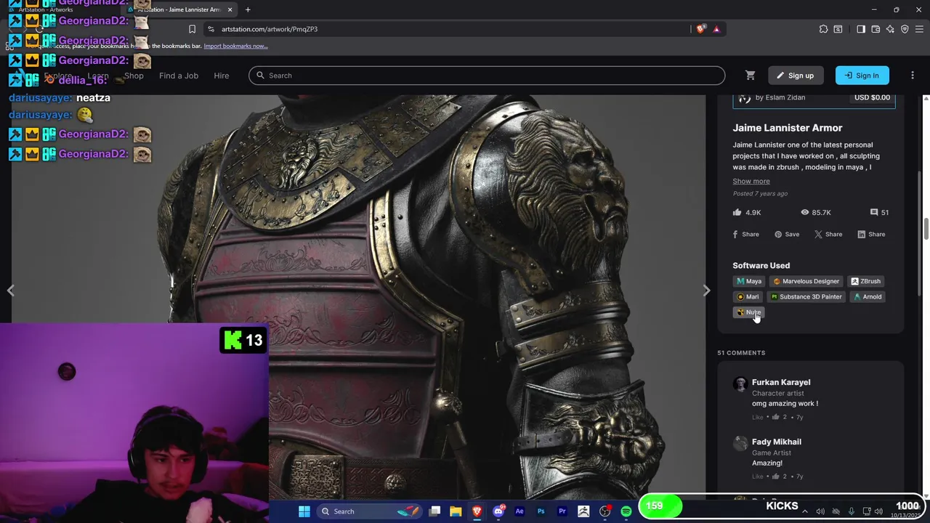The image size is (930, 523).
Task: Click the page vertical scrollbar
Action: click(926, 228)
